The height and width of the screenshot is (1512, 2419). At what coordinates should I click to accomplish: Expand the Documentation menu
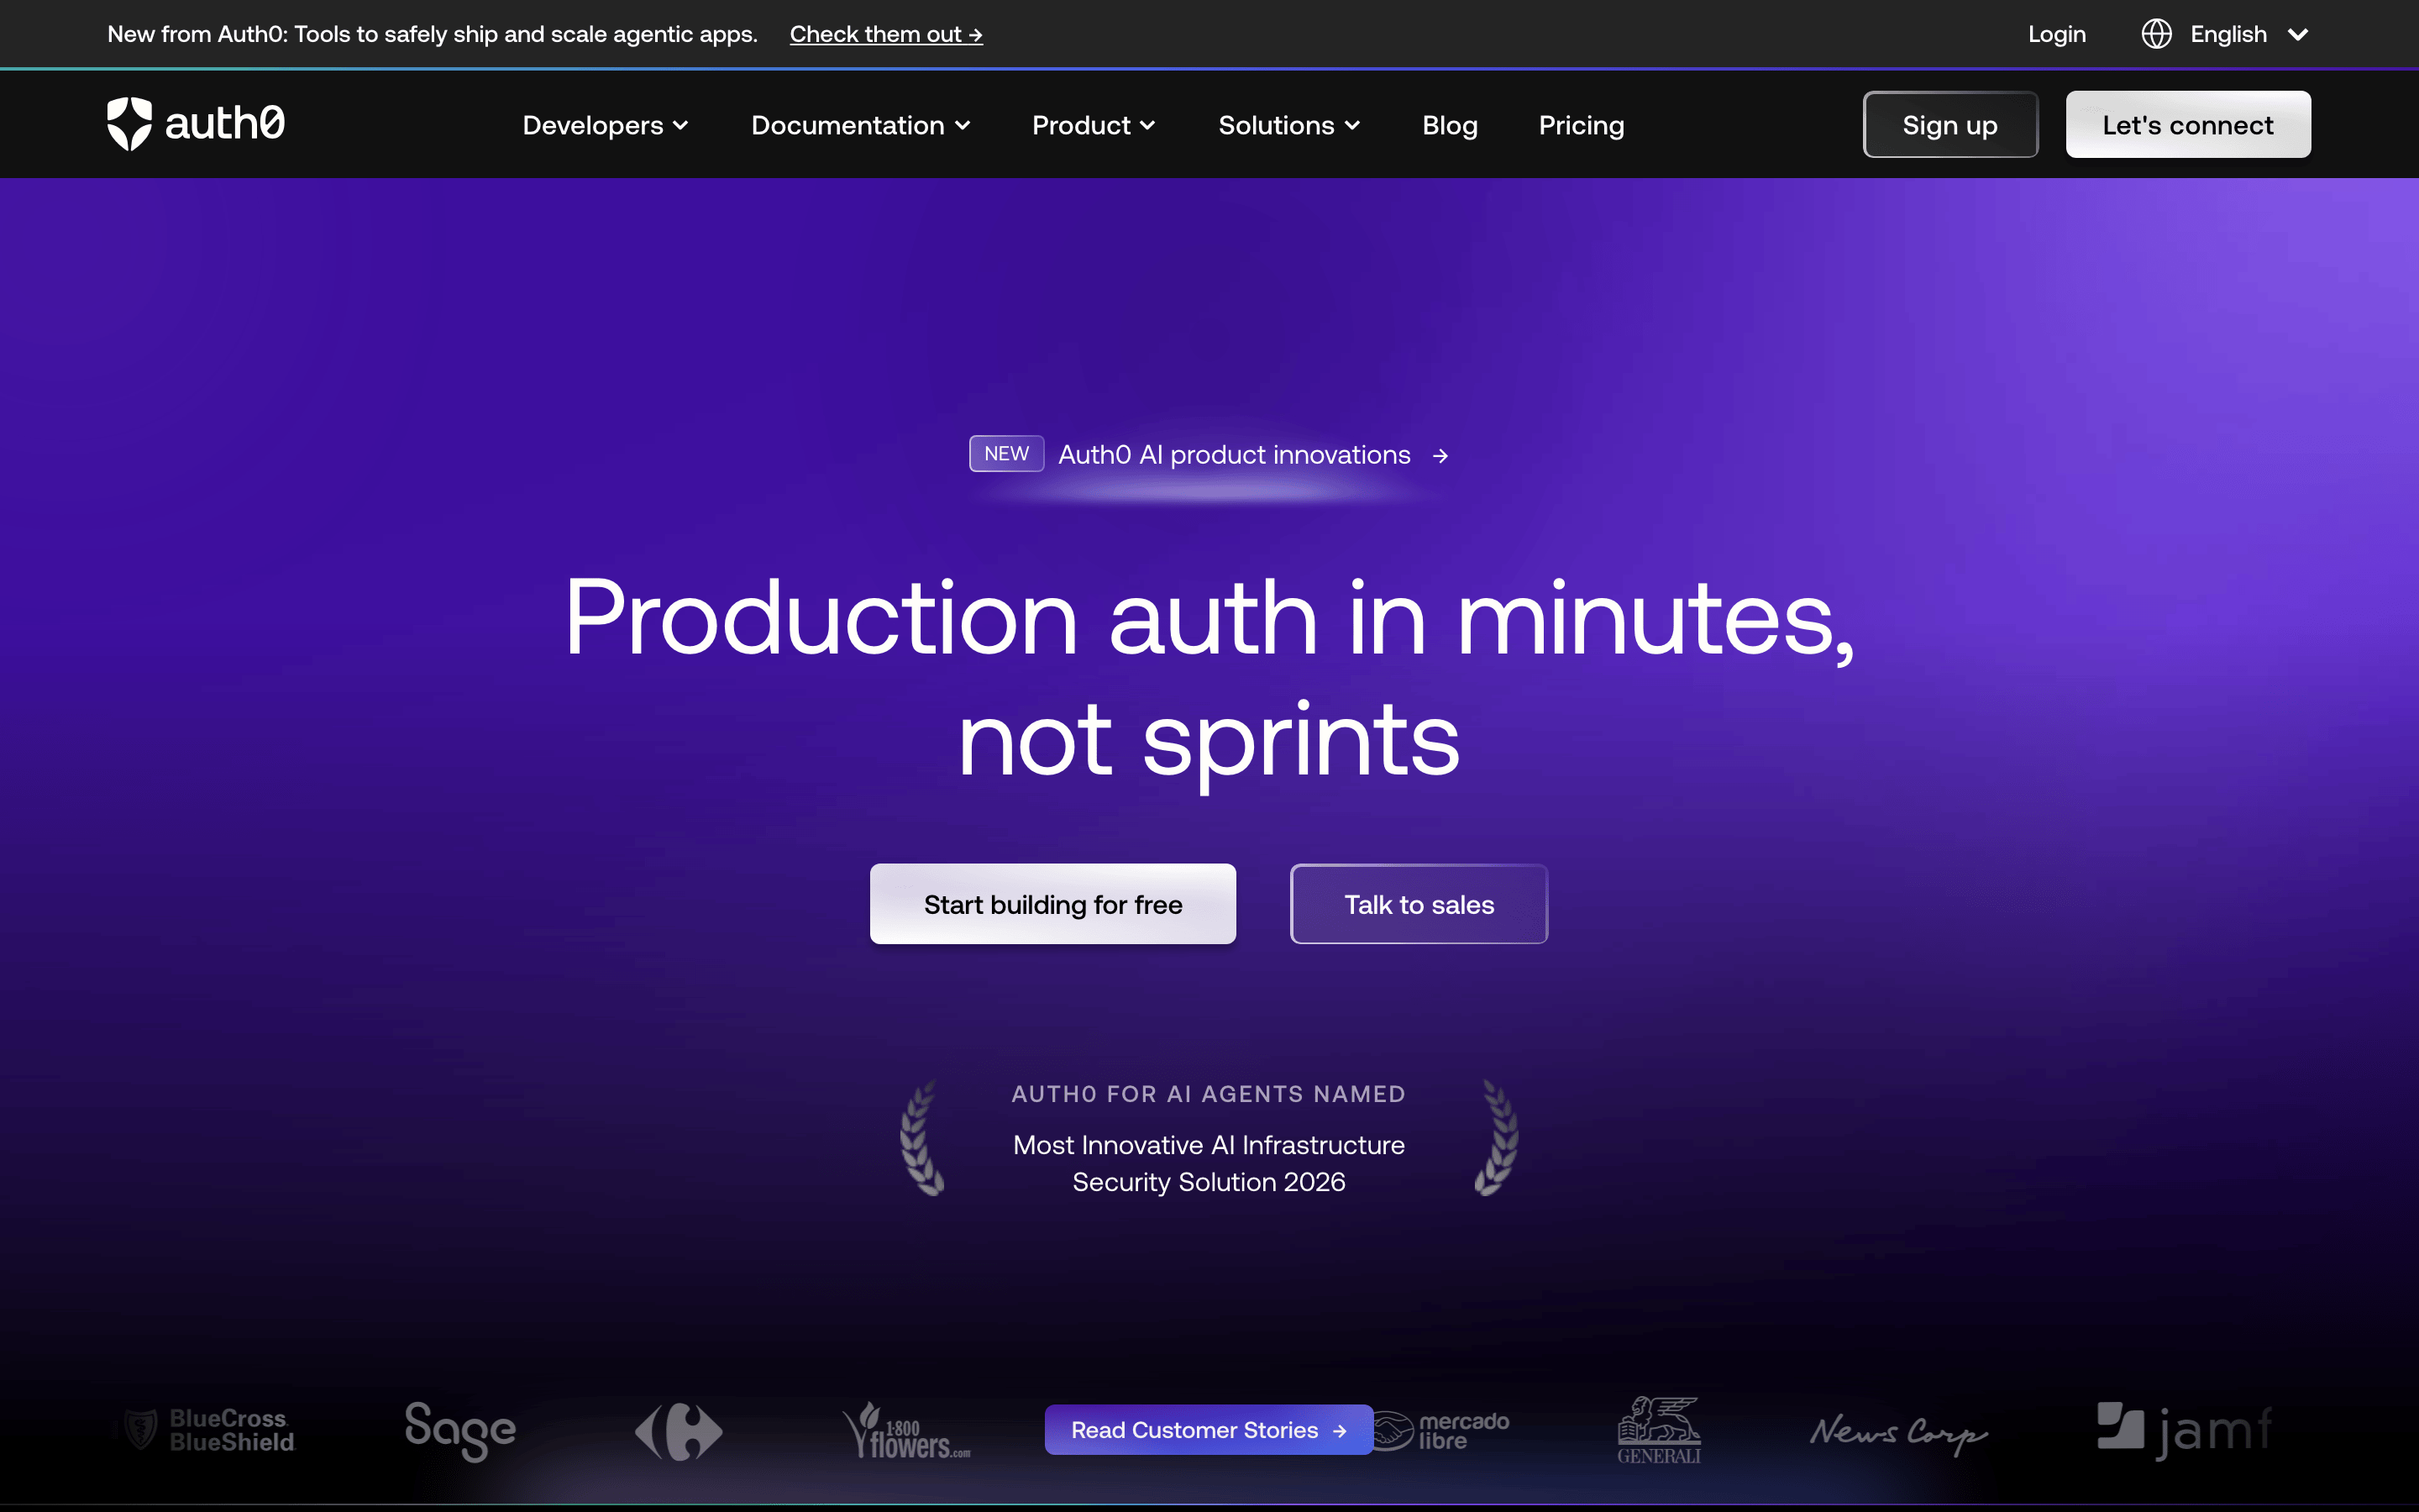coord(861,125)
